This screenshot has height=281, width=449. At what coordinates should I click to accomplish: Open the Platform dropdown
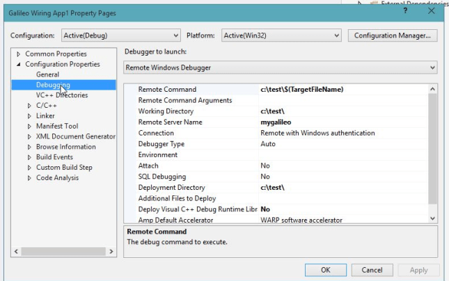click(x=281, y=35)
